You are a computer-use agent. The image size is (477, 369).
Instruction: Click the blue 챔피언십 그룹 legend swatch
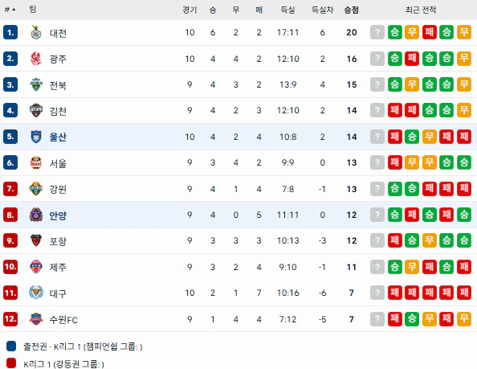tap(11, 346)
